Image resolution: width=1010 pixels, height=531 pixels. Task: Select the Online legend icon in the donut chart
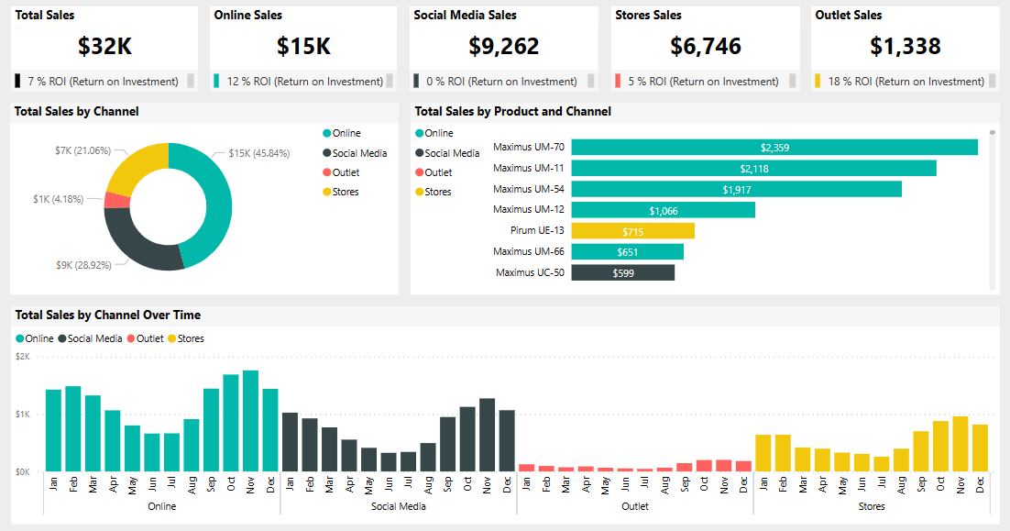pos(328,133)
